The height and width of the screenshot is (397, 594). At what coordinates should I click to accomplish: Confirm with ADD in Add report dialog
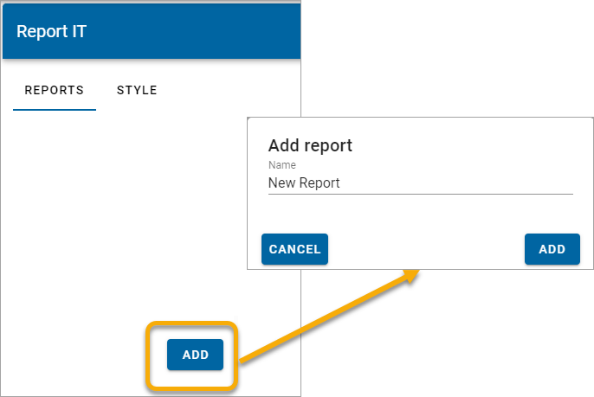tap(552, 249)
